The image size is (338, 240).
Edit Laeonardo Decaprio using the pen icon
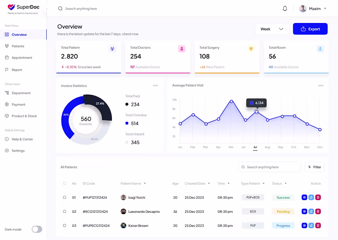coord(311,211)
